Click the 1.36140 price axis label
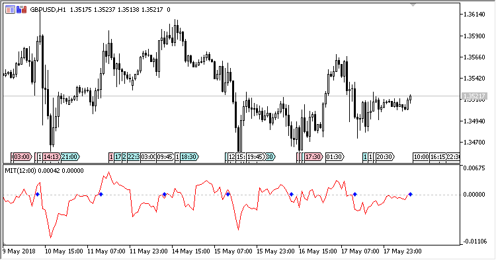This screenshot has height=260, width=496. pos(474,15)
